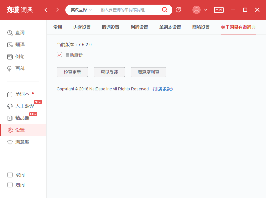Open 人工翻译 in the sidebar
Image resolution: width=266 pixels, height=198 pixels.
pos(24,106)
